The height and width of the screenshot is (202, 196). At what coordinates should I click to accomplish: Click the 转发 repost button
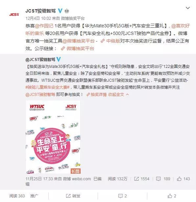pos(73,196)
